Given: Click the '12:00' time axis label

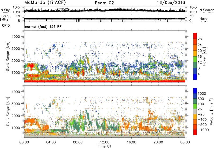Looking at the screenshot, I should click(x=105, y=142).
